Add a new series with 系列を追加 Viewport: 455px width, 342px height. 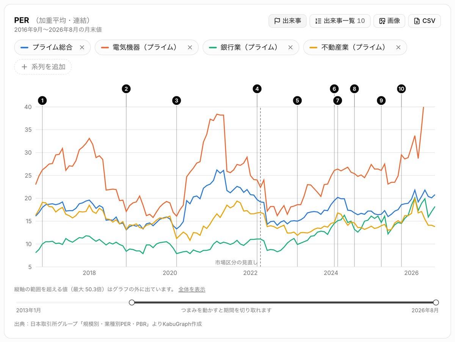[x=43, y=67]
